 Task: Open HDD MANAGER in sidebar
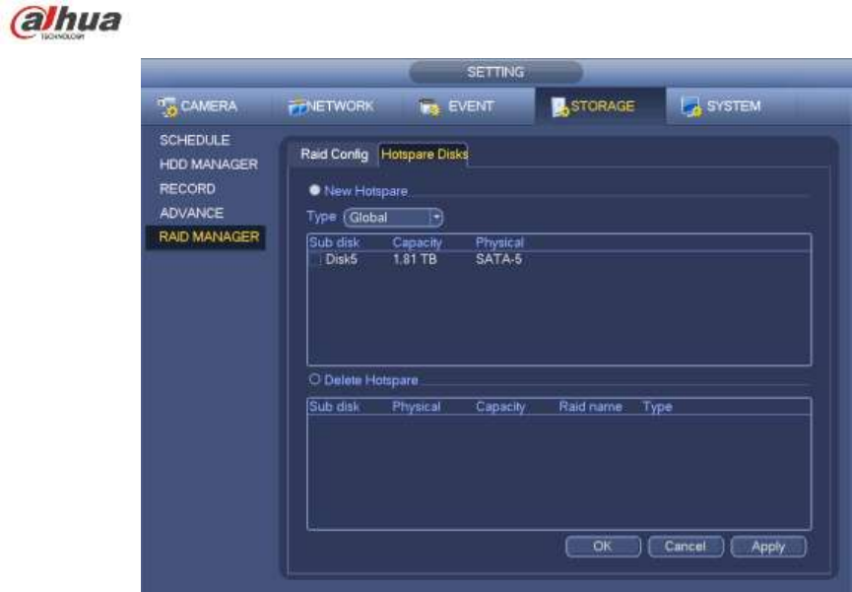[209, 164]
